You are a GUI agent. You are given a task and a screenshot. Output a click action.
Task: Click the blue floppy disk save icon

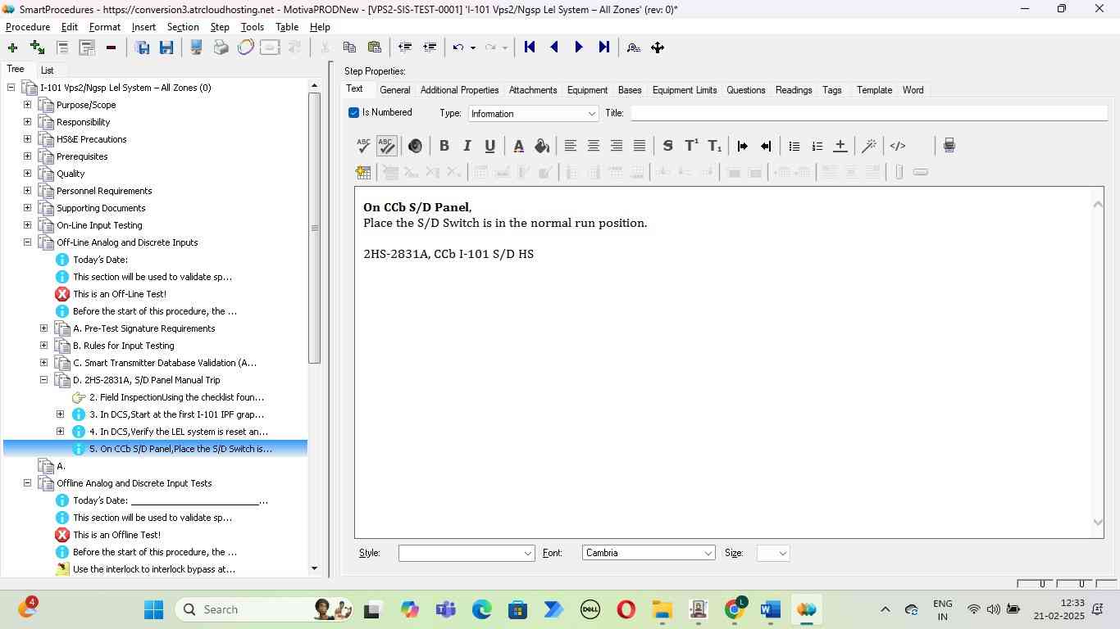tap(166, 48)
